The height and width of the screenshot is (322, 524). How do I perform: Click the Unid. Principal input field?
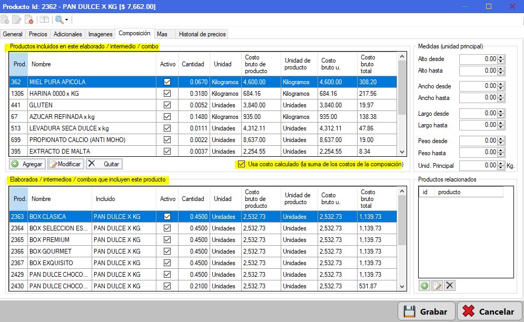click(x=478, y=165)
